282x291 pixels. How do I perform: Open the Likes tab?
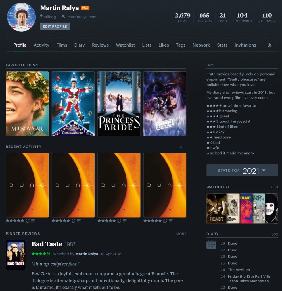164,45
